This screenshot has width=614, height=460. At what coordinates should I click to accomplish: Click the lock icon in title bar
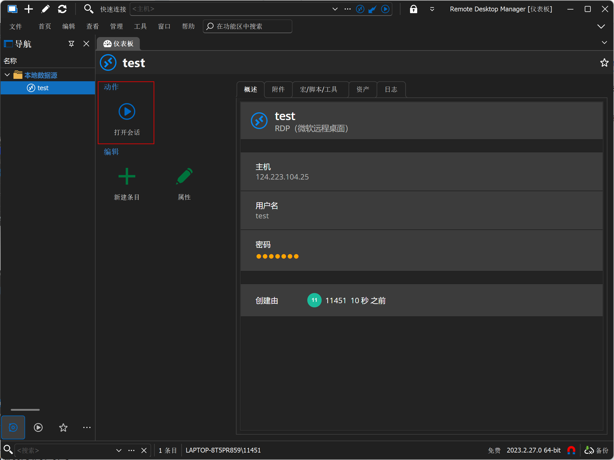pos(413,9)
